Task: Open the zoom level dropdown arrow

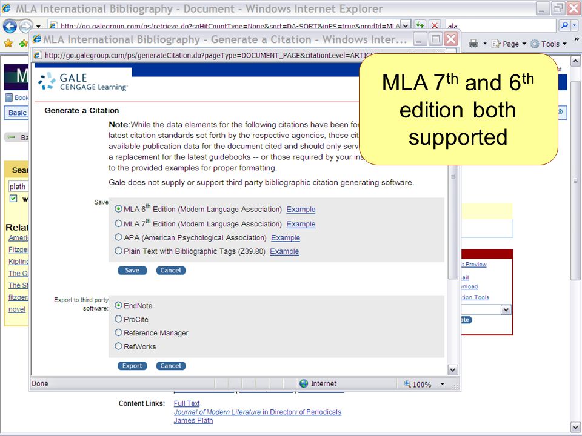Action: click(443, 384)
